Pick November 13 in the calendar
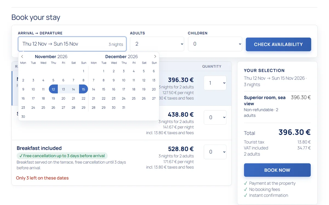Image resolution: width=329 pixels, height=205 pixels. (x=63, y=89)
